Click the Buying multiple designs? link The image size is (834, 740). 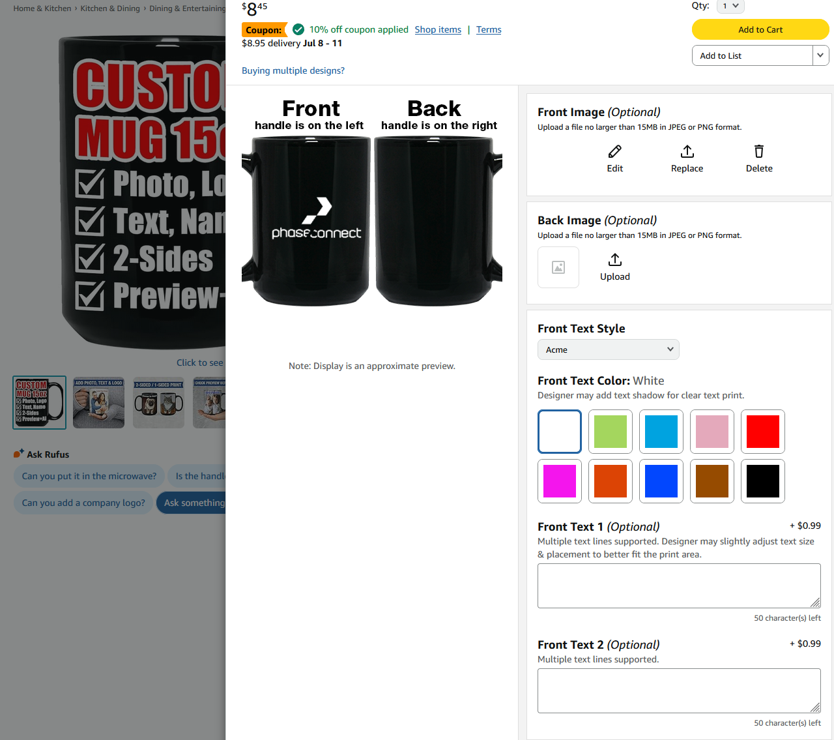[293, 70]
